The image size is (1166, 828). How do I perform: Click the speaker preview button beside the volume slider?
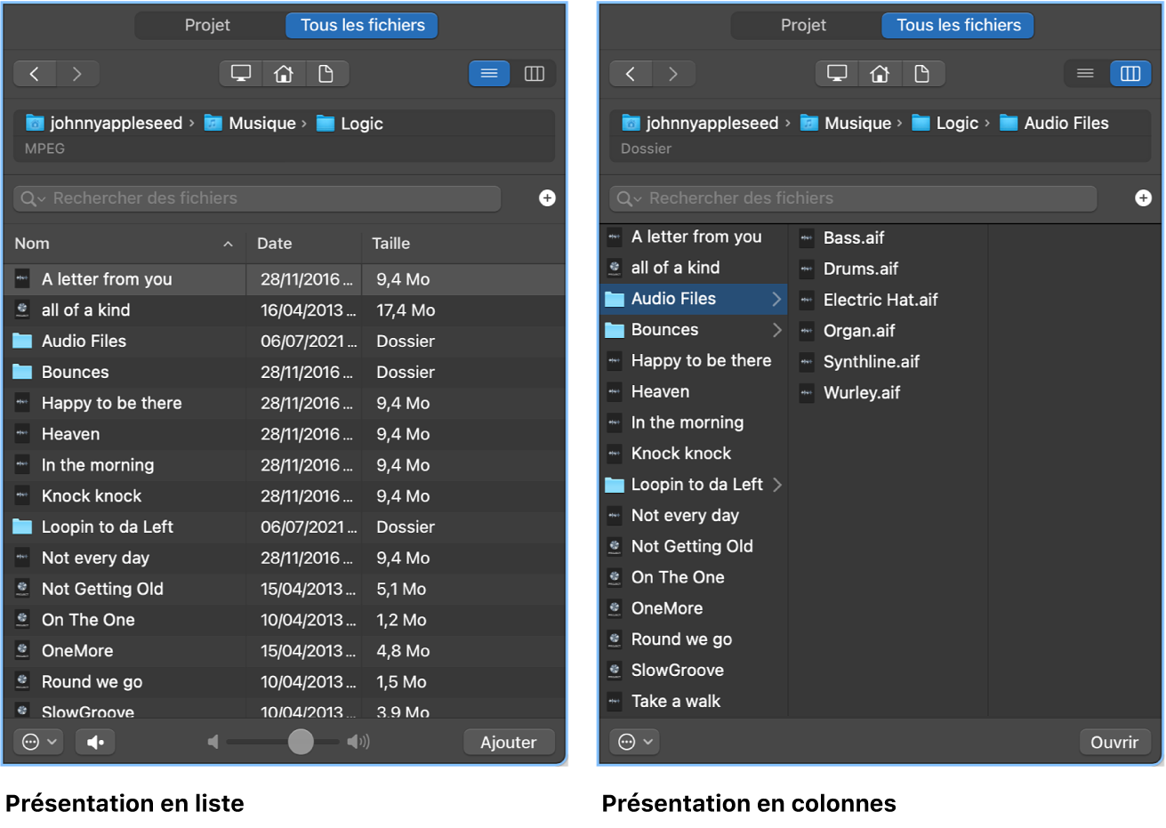(x=95, y=742)
